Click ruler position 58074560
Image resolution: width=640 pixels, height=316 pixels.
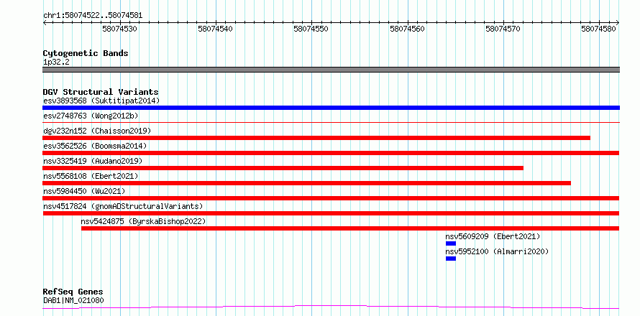click(x=407, y=29)
